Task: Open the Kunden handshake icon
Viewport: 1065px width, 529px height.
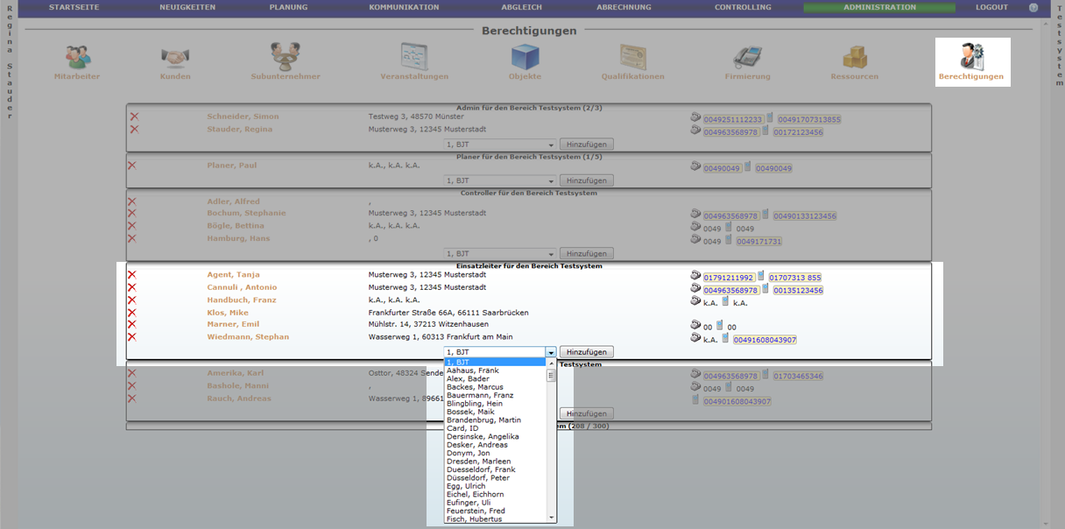Action: tap(175, 57)
